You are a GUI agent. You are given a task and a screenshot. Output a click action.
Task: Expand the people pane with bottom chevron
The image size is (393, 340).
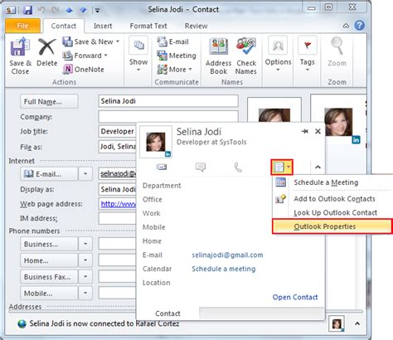pos(357,323)
